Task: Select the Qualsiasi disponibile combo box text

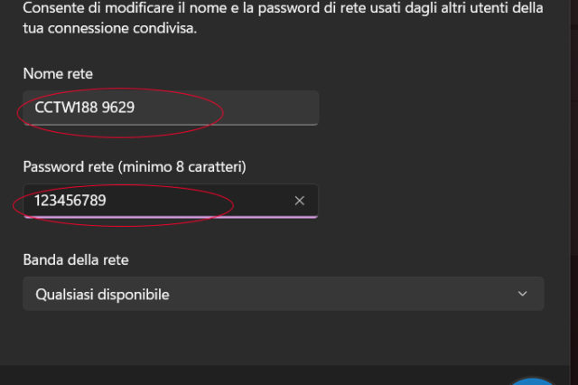Action: pos(102,294)
